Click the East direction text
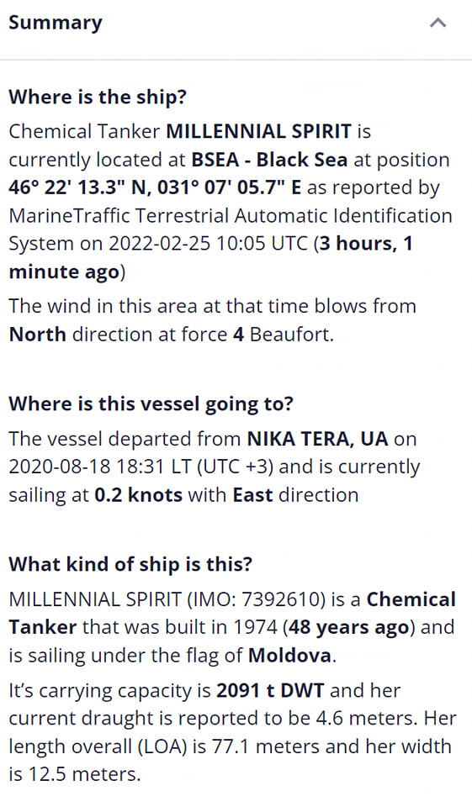472x807 pixels. (253, 495)
